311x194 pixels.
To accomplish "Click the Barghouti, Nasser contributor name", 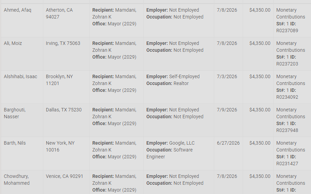I will (x=15, y=113).
